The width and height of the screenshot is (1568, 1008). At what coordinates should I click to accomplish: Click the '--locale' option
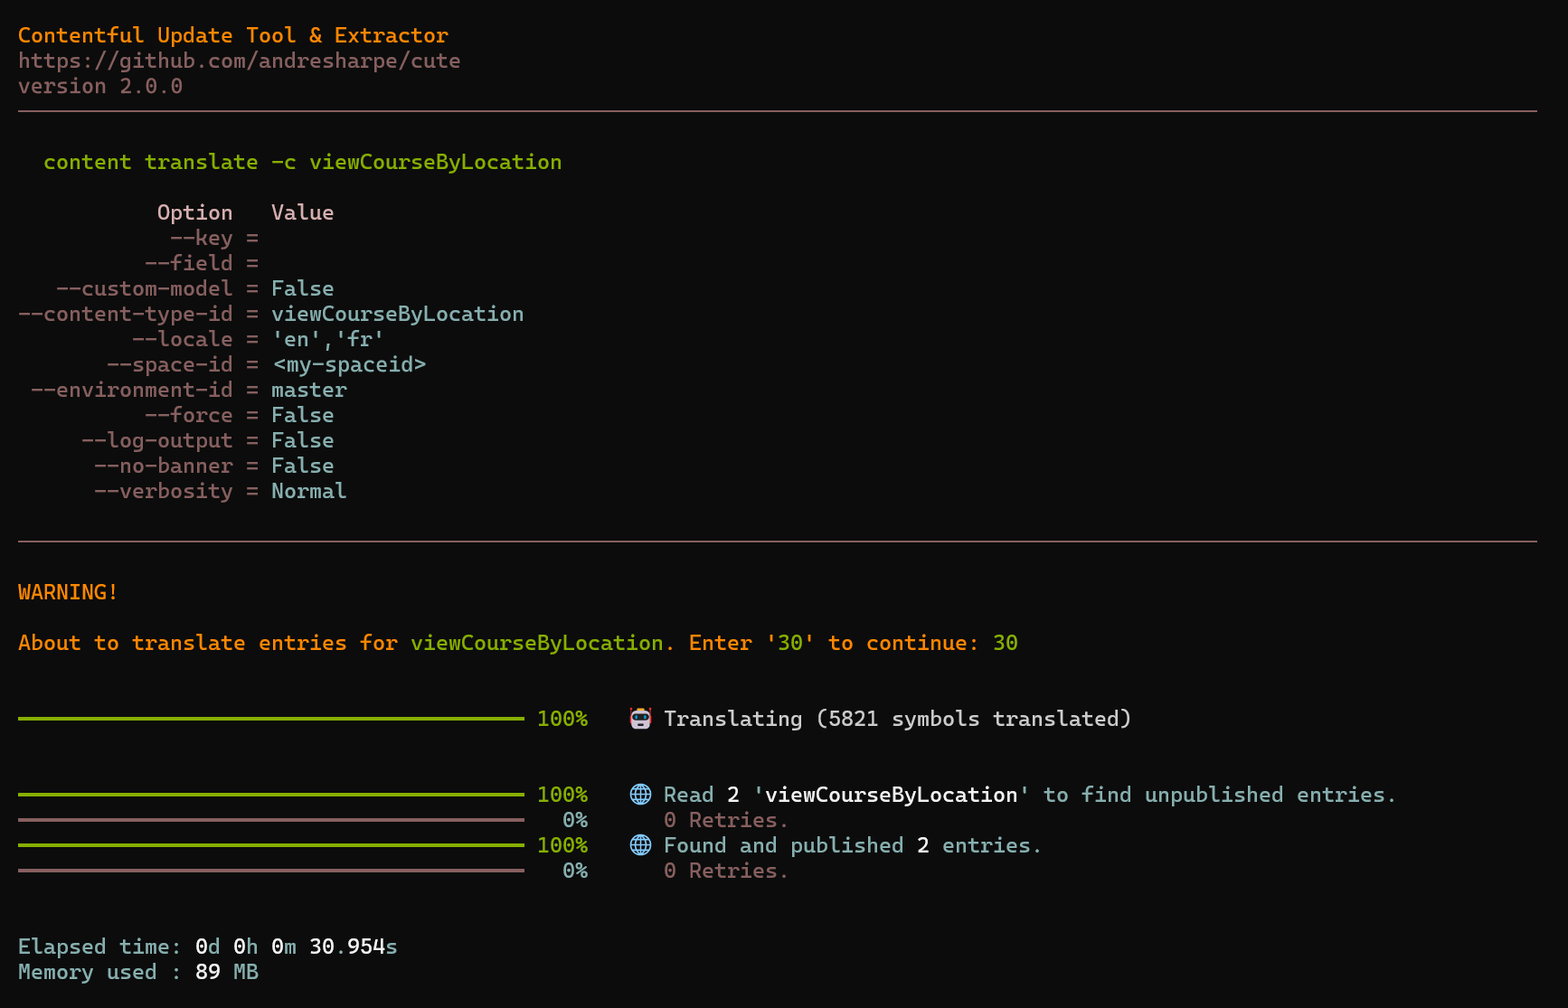coord(182,339)
